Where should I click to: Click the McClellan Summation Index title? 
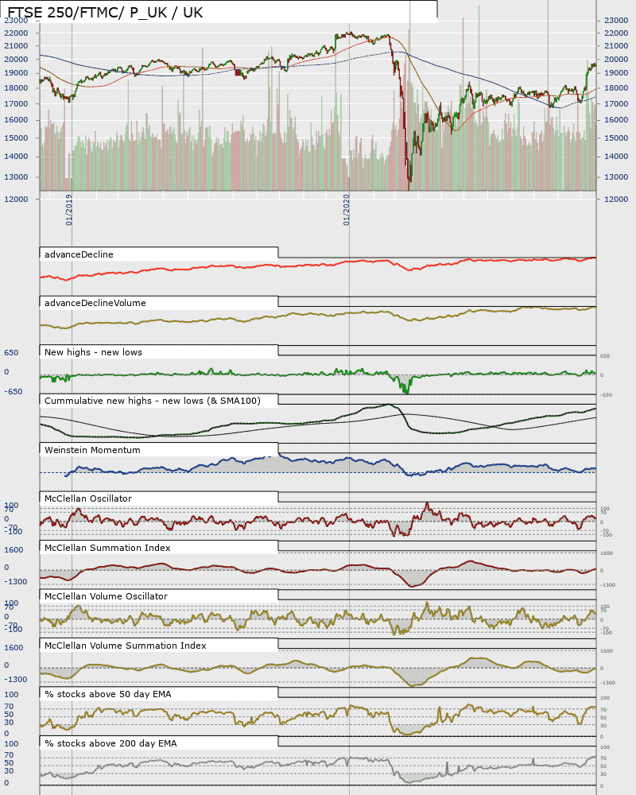107,548
